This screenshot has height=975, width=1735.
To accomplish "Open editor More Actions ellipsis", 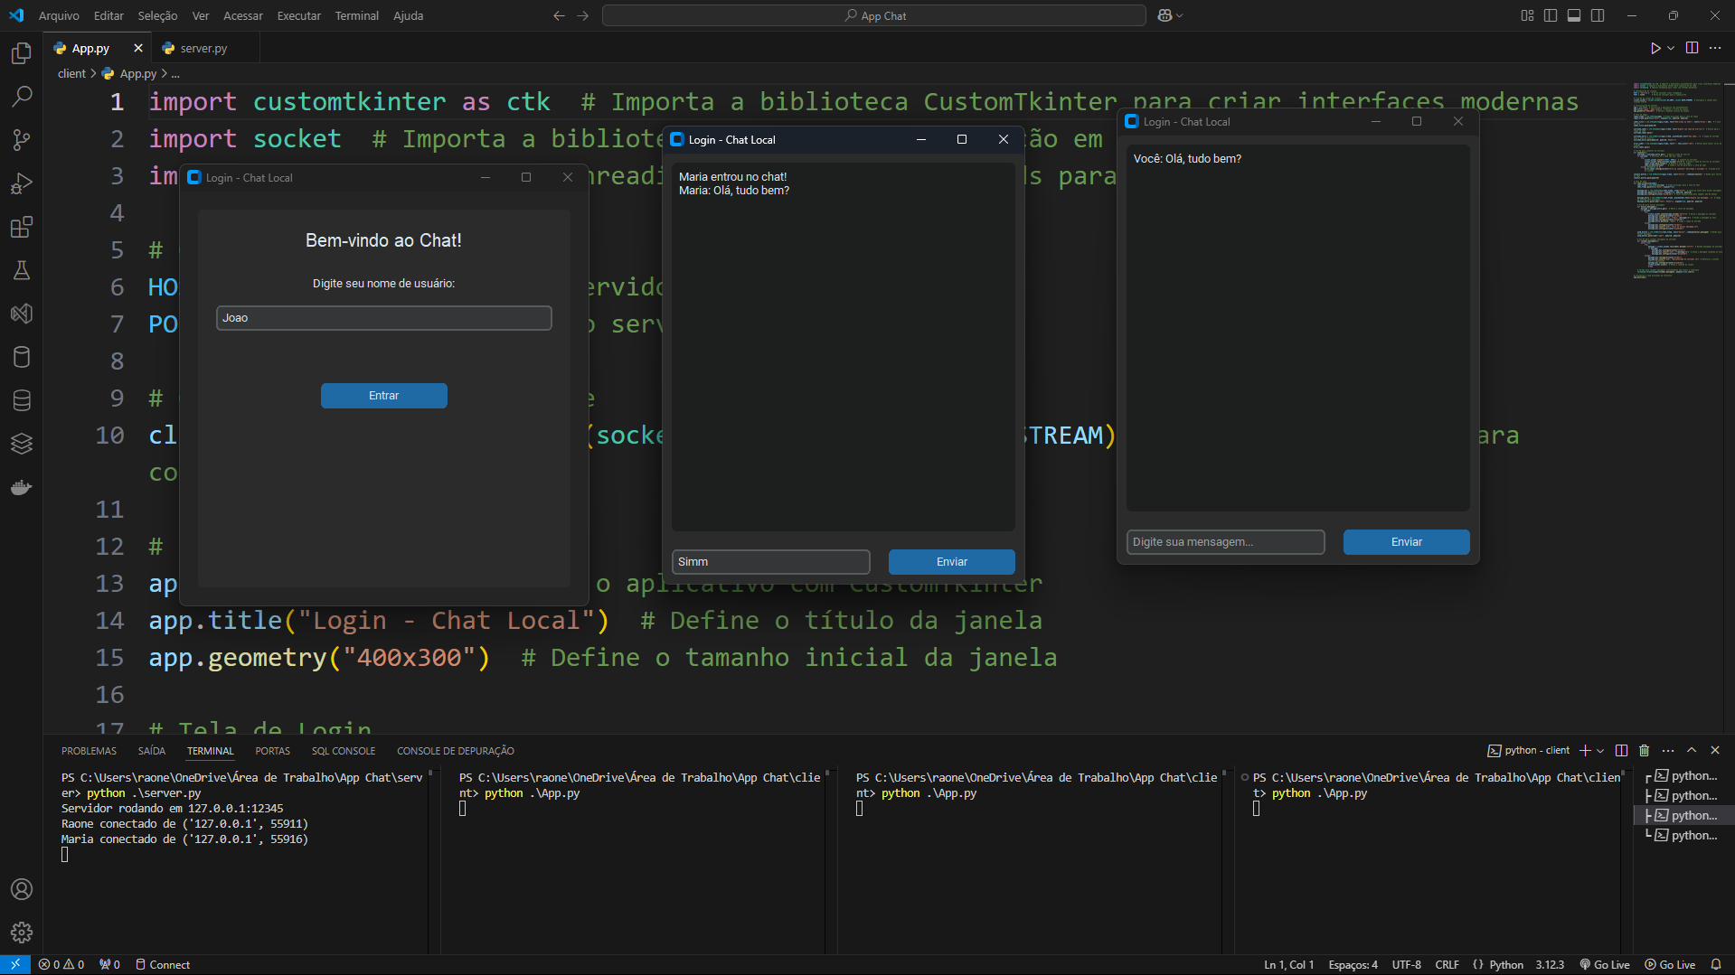I will (1715, 48).
